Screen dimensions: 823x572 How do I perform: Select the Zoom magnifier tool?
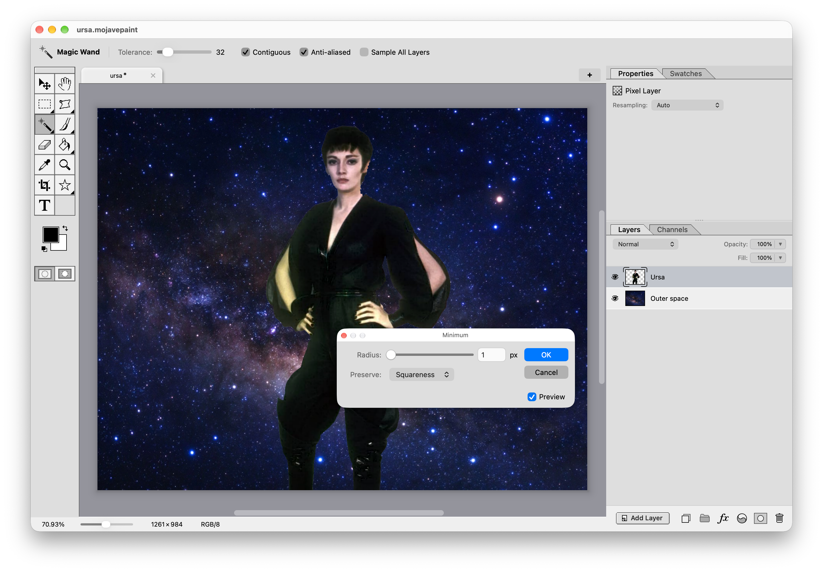click(x=65, y=165)
